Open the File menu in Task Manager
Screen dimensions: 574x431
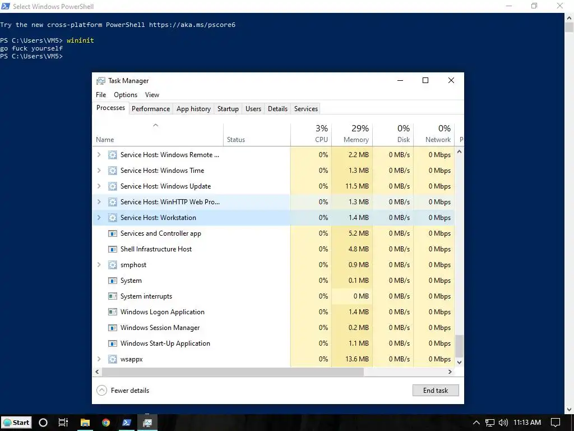(x=101, y=94)
